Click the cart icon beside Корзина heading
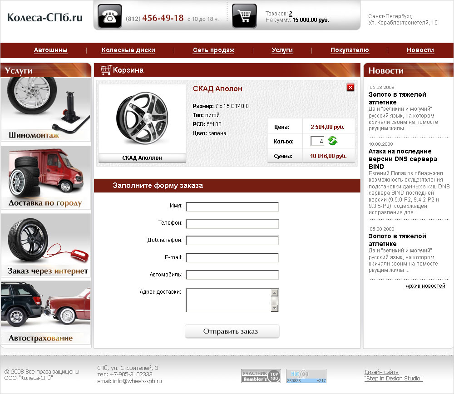 coord(106,70)
